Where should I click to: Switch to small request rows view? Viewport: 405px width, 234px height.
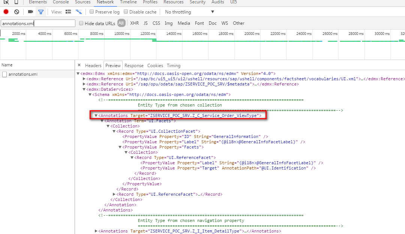(x=79, y=12)
